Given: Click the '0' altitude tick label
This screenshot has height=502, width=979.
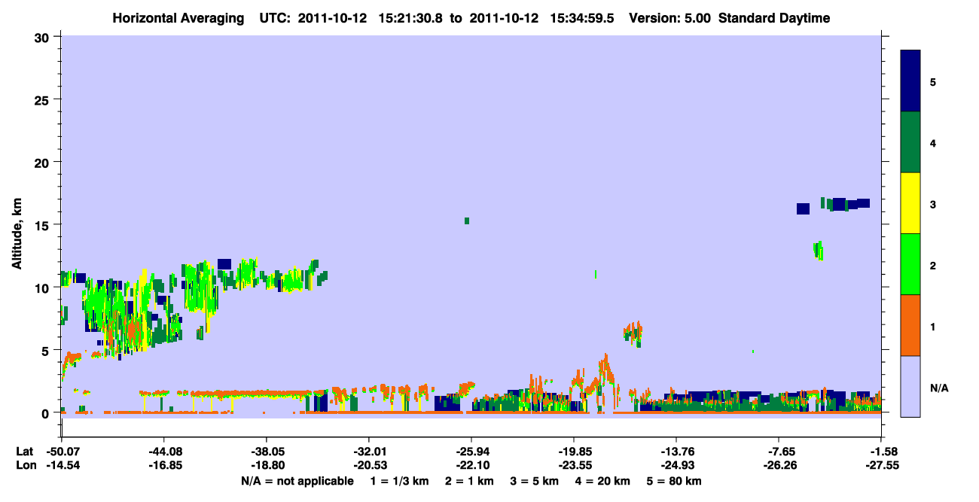Looking at the screenshot, I should (47, 413).
